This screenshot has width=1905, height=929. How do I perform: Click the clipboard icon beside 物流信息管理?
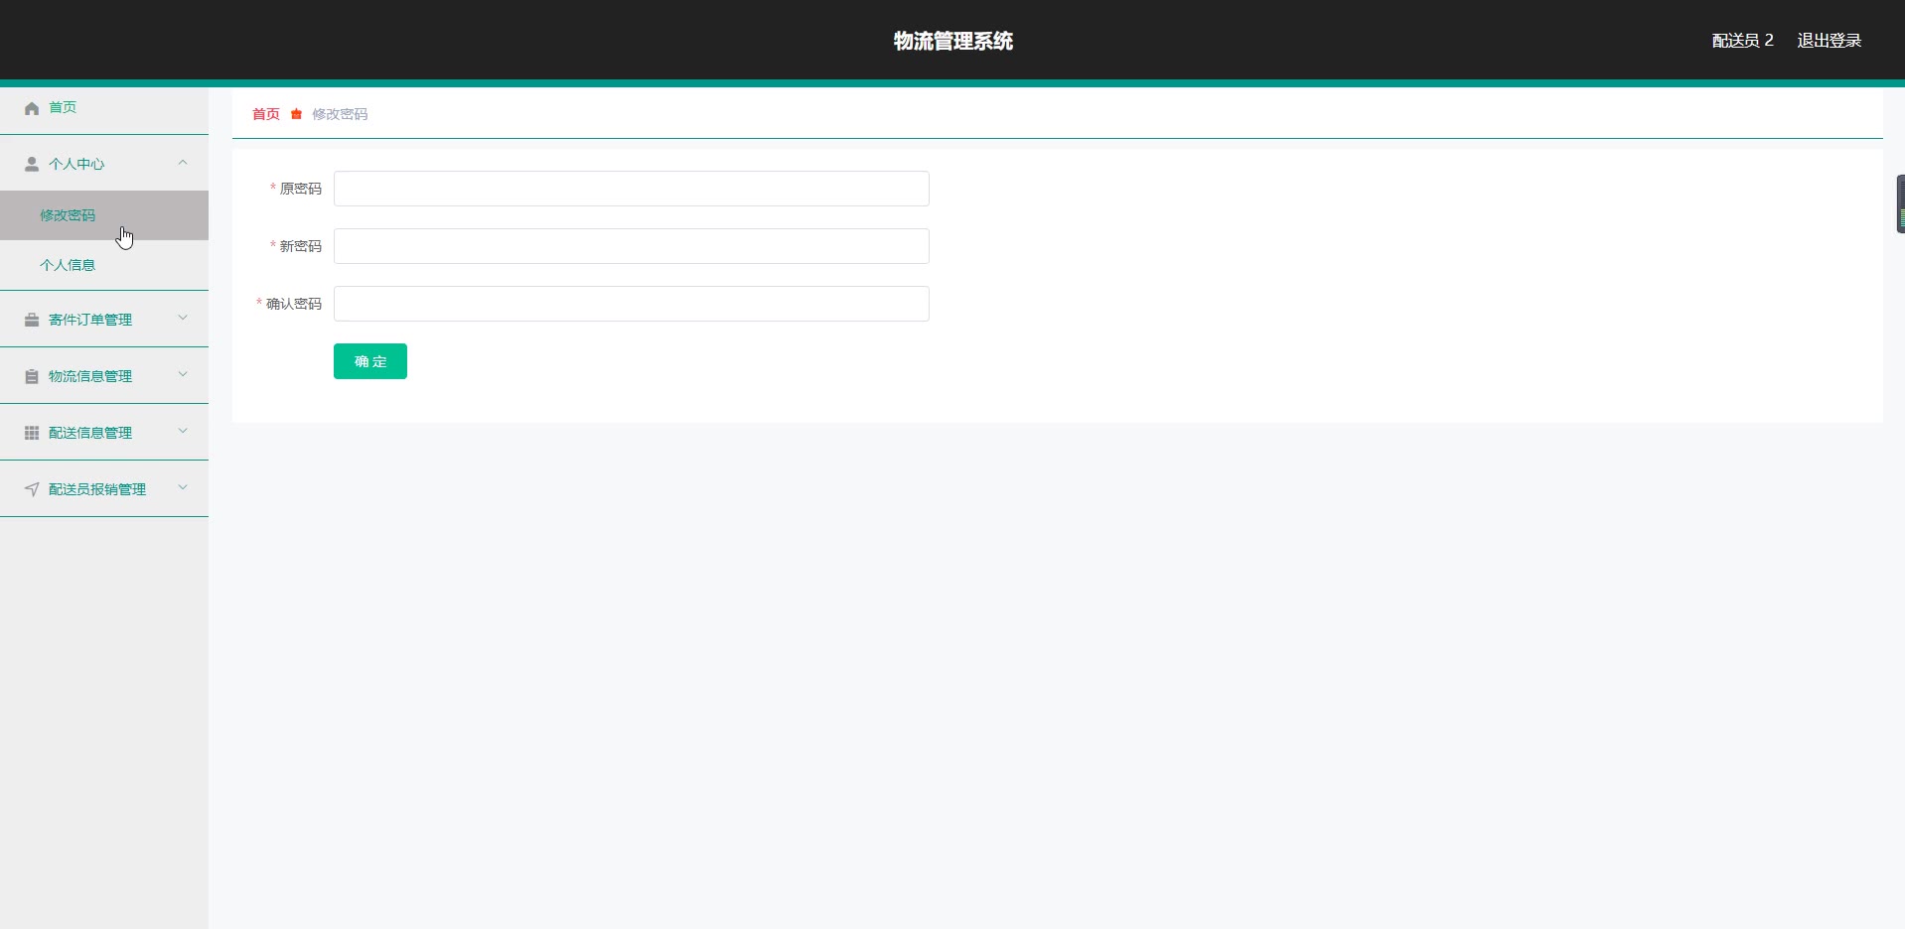[x=32, y=376]
